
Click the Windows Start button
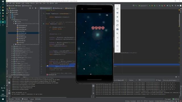point(3,1)
